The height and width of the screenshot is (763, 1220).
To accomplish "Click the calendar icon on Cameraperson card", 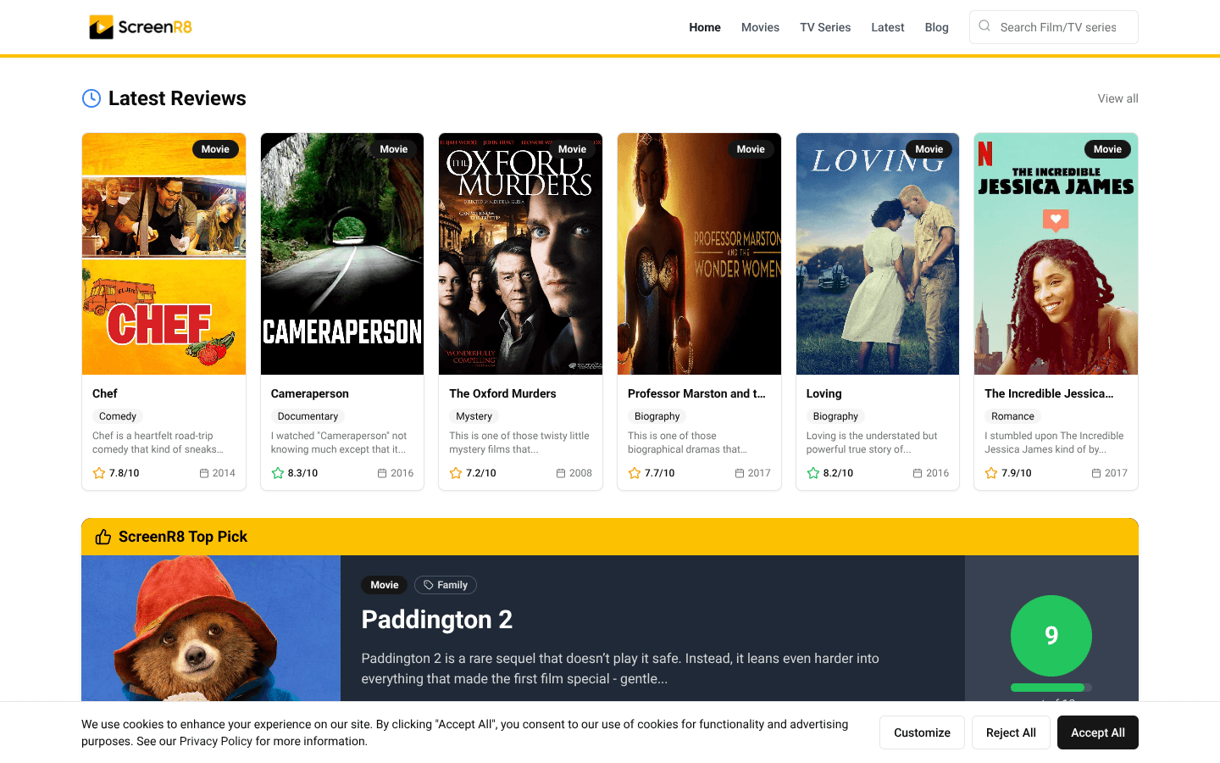I will pos(382,473).
